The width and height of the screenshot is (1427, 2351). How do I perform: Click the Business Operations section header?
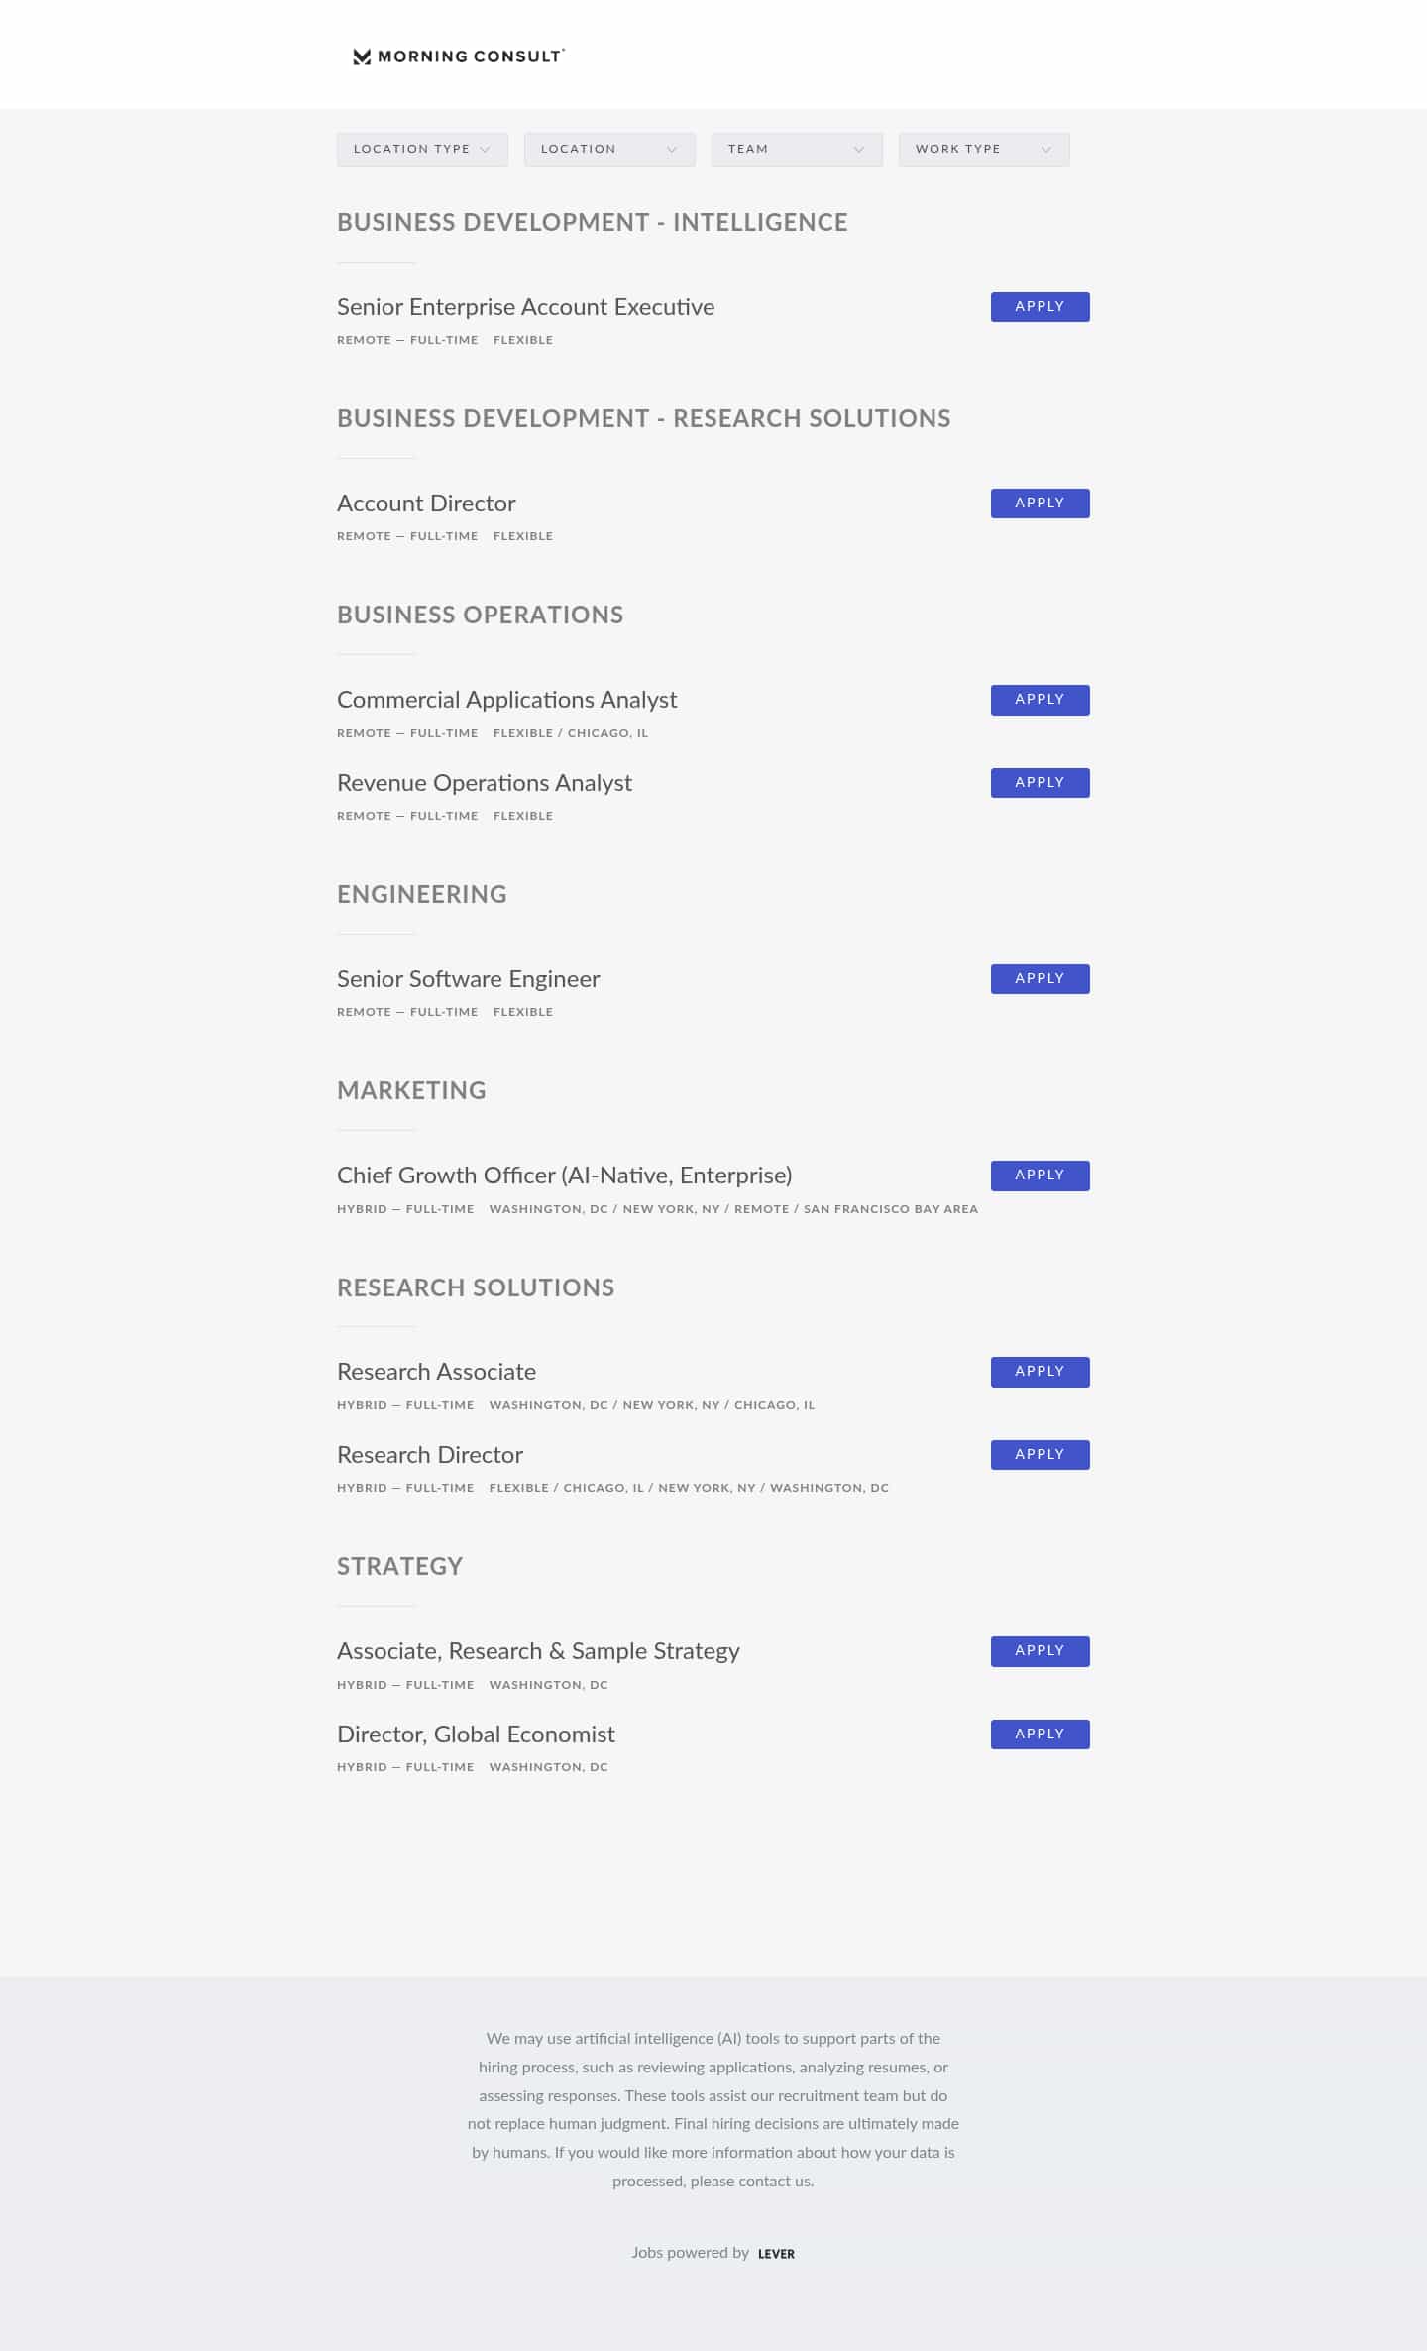coord(480,615)
